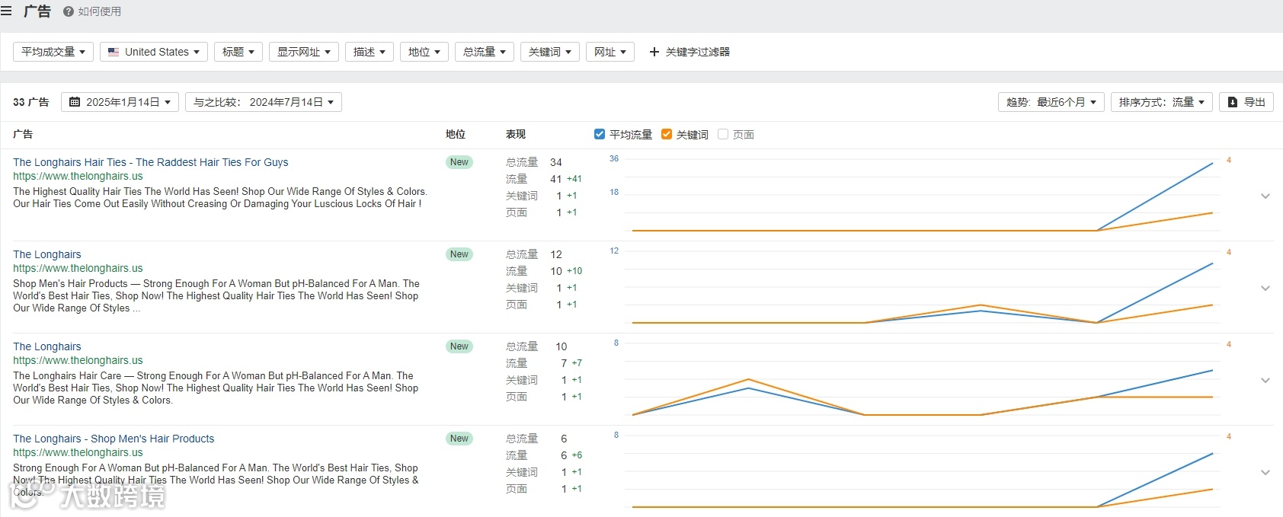Open the 描述 filter dropdown
Screen dimensions: 1283x517
pos(370,52)
